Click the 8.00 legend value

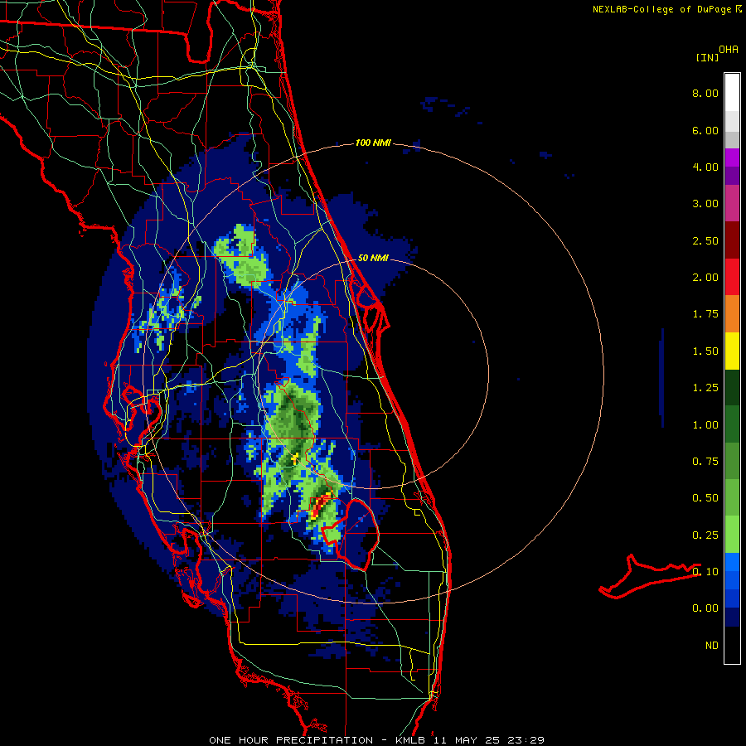click(x=705, y=93)
